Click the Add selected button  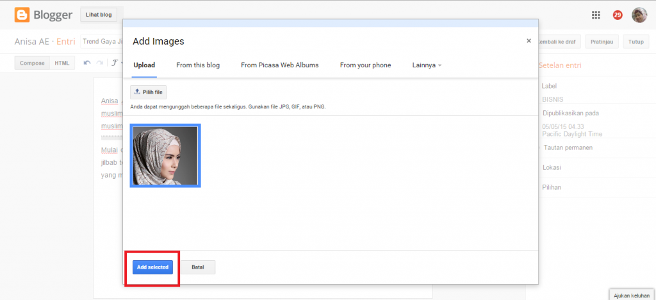pos(152,267)
